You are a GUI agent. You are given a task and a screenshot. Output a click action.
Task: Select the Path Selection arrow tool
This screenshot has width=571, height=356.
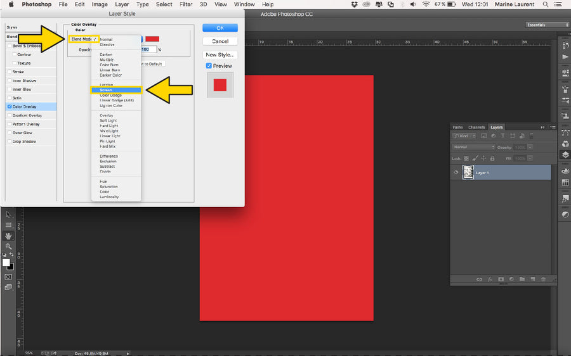click(x=9, y=215)
